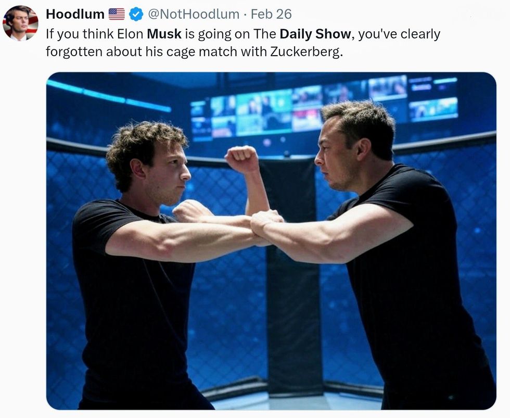Screen dimensions: 510x418
Task: Click the bold word Musk in tweet
Action: (x=164, y=34)
